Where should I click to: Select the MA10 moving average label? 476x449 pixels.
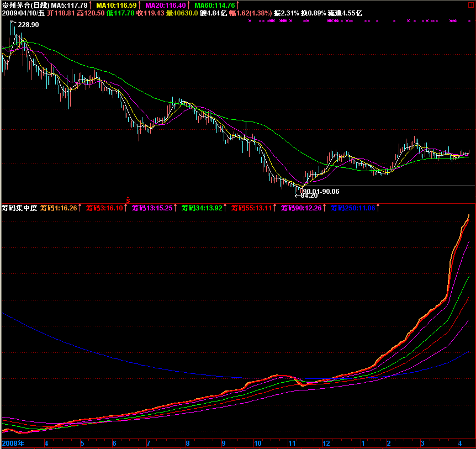[x=116, y=5]
